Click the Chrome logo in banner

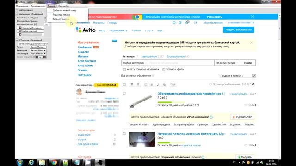(x=137, y=17)
